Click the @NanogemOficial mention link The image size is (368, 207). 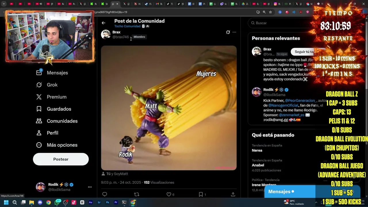[x=283, y=106]
